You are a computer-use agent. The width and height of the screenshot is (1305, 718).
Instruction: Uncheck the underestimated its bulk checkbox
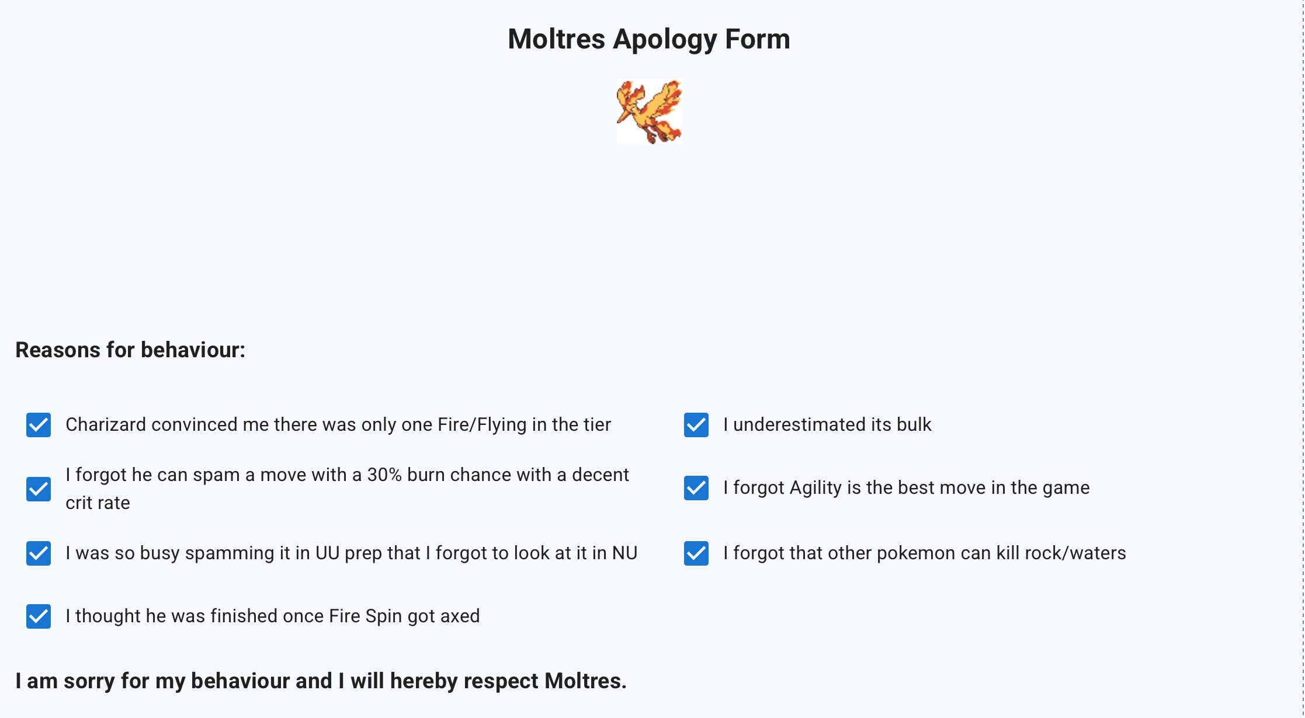pos(696,425)
